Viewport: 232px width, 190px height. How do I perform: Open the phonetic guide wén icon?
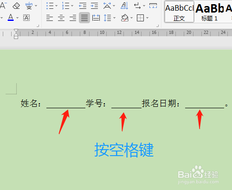(29, 6)
